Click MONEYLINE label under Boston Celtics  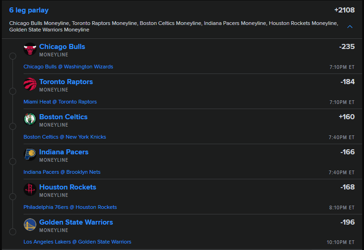(x=54, y=125)
